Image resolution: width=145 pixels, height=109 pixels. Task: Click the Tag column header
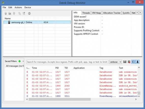pyautogui.click(x=101, y=68)
